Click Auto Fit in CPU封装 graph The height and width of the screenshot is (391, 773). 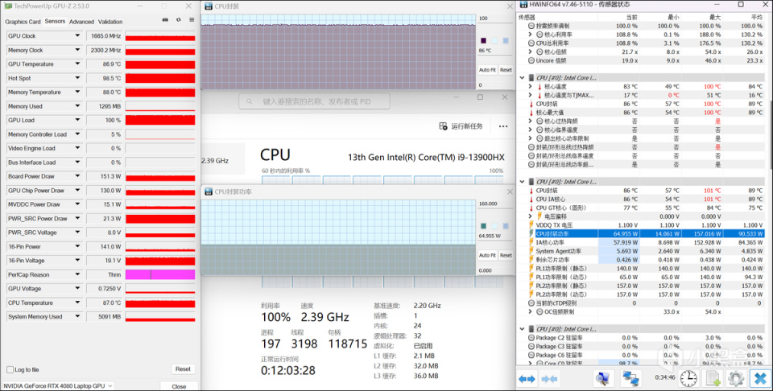(x=488, y=70)
